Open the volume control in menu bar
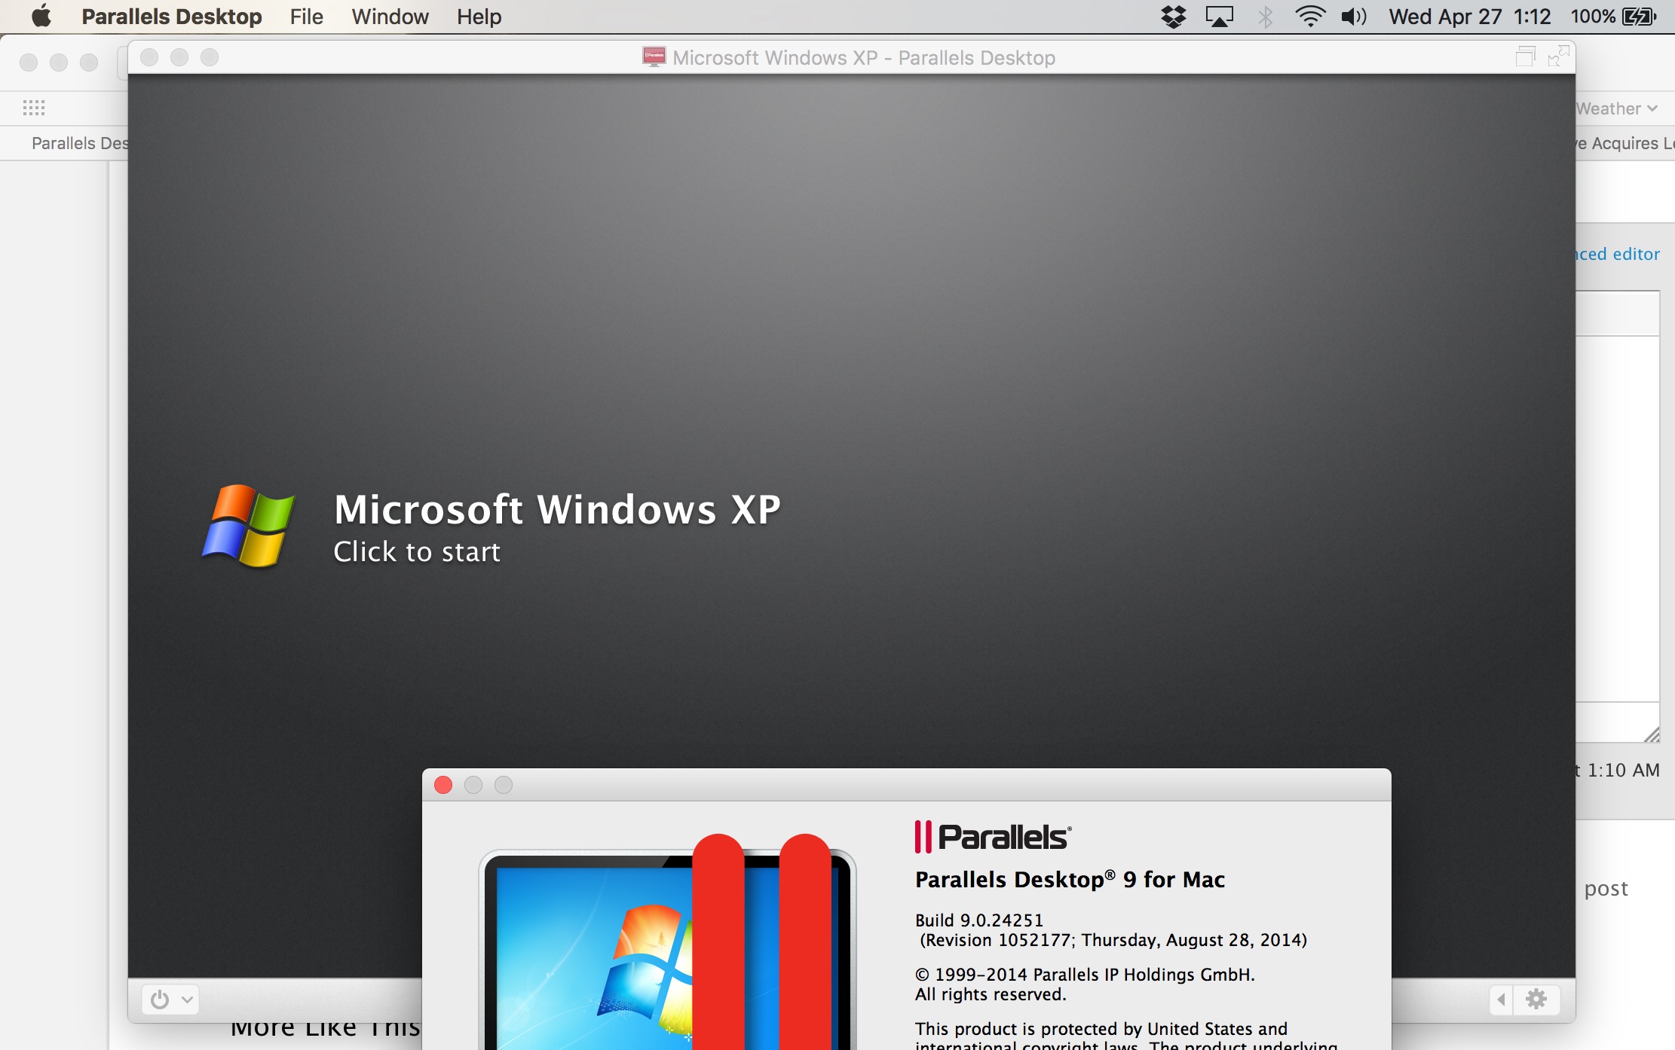This screenshot has height=1050, width=1675. click(1354, 17)
